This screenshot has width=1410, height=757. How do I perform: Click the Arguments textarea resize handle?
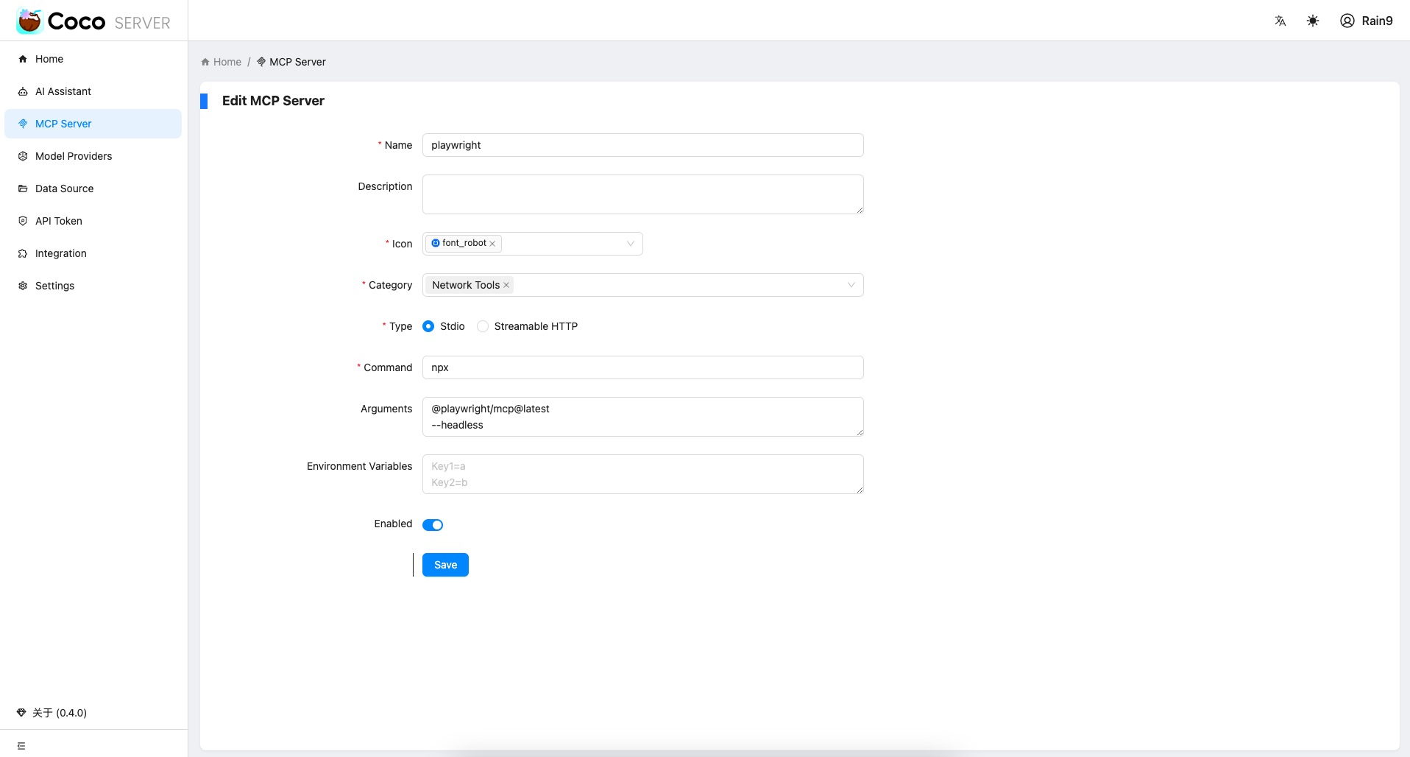[x=859, y=432]
